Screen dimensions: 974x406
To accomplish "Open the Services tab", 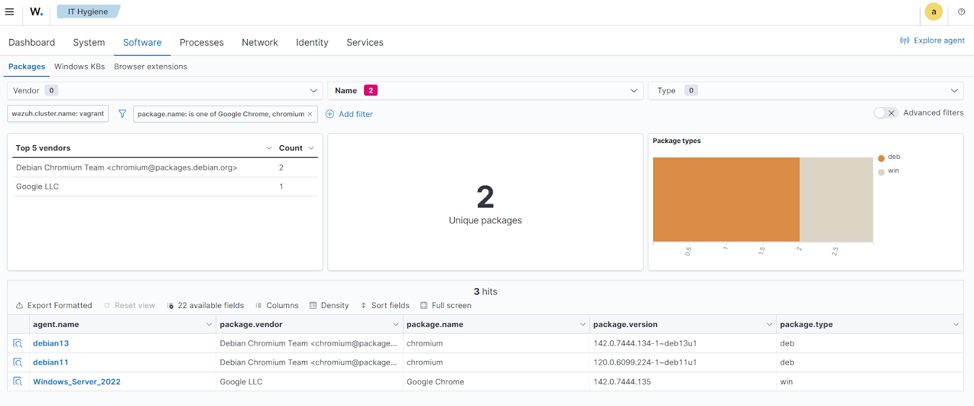I will tap(365, 43).
